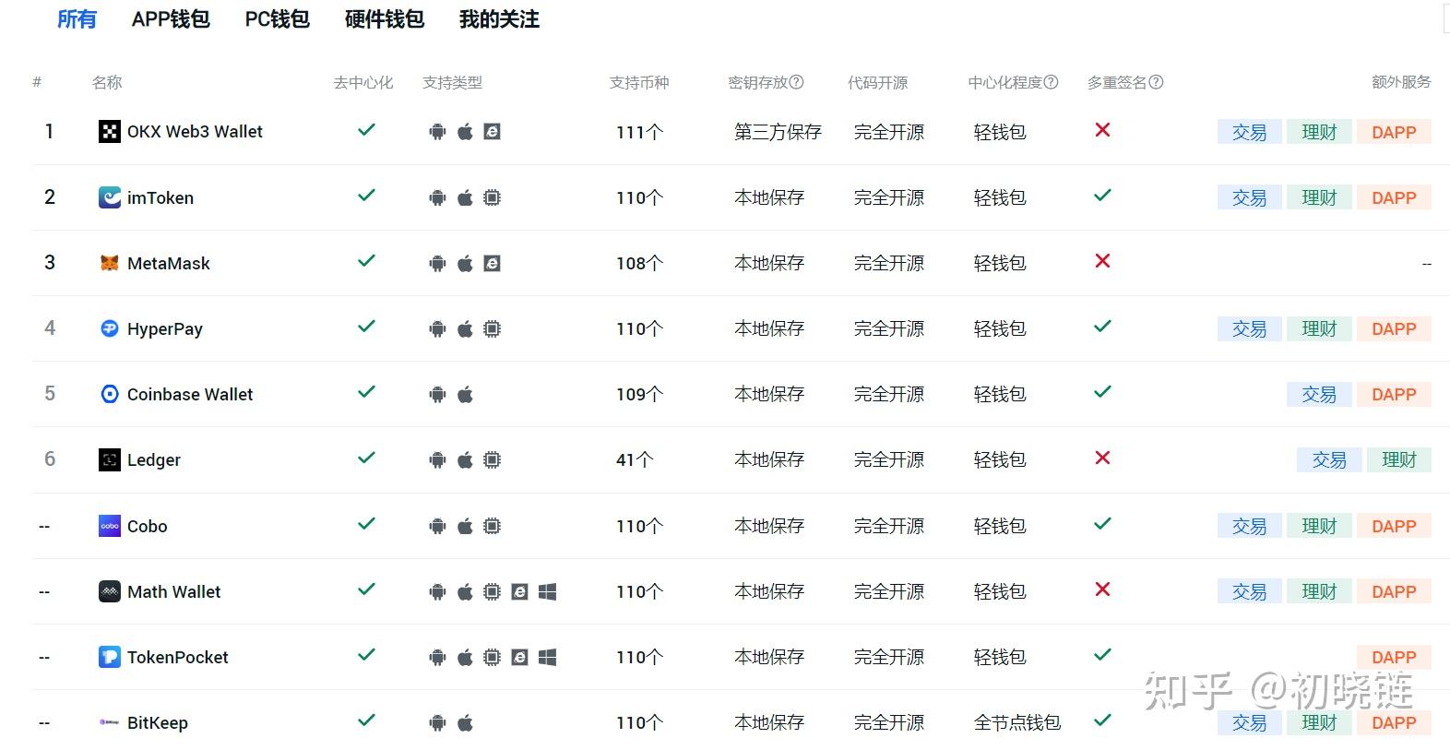Switch to the 硬件钱包 tab
Screen dimensions: 1450x750
click(x=384, y=19)
